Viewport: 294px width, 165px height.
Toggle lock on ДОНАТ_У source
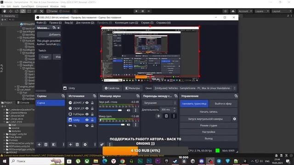92,103
